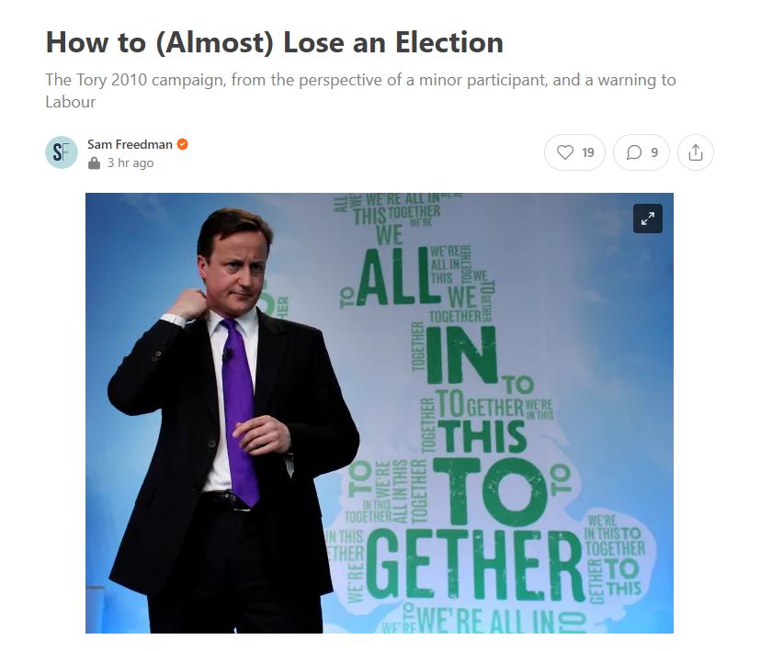Click the word "Labour" in the subtitle
Screen dimensions: 761x651
pyautogui.click(x=71, y=102)
